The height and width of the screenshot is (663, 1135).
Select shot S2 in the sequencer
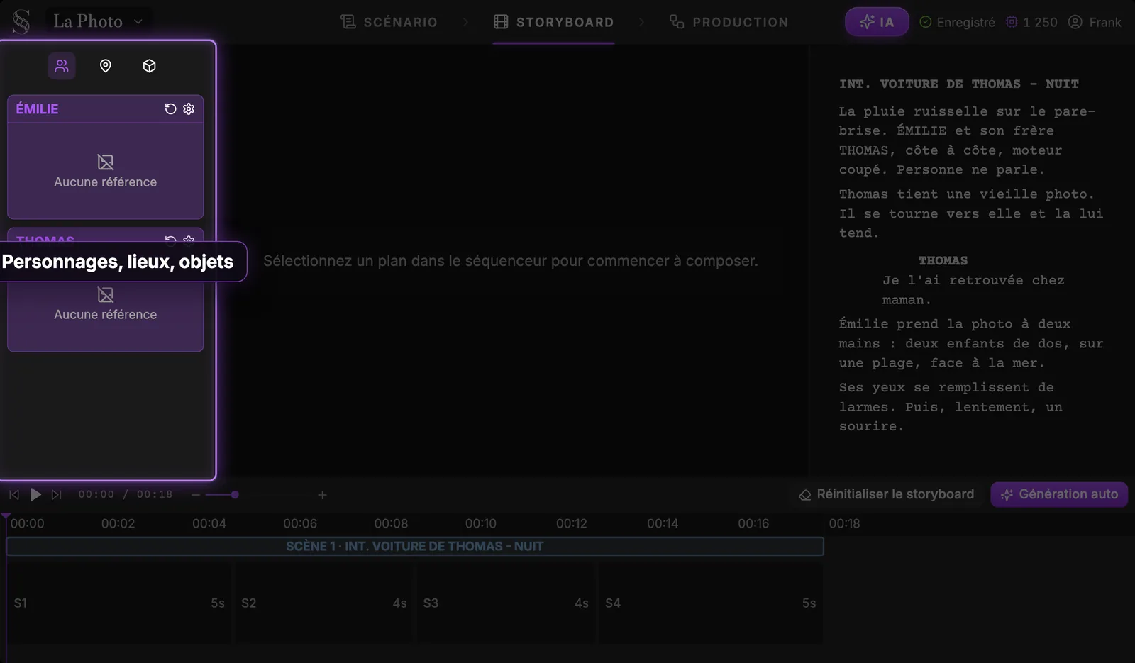(324, 603)
